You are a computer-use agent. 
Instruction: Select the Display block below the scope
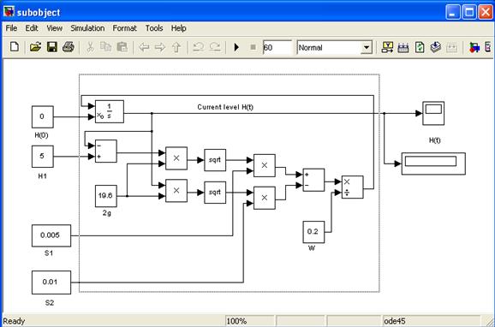(x=433, y=163)
